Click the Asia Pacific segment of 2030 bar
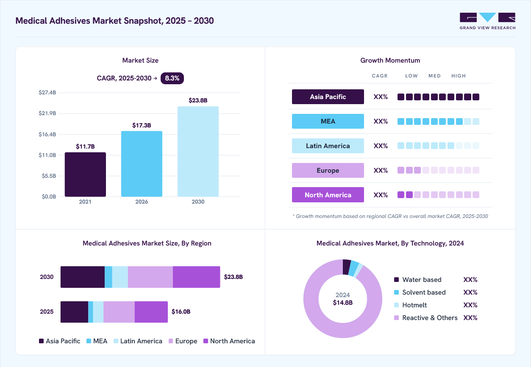The height and width of the screenshot is (367, 531). (83, 277)
